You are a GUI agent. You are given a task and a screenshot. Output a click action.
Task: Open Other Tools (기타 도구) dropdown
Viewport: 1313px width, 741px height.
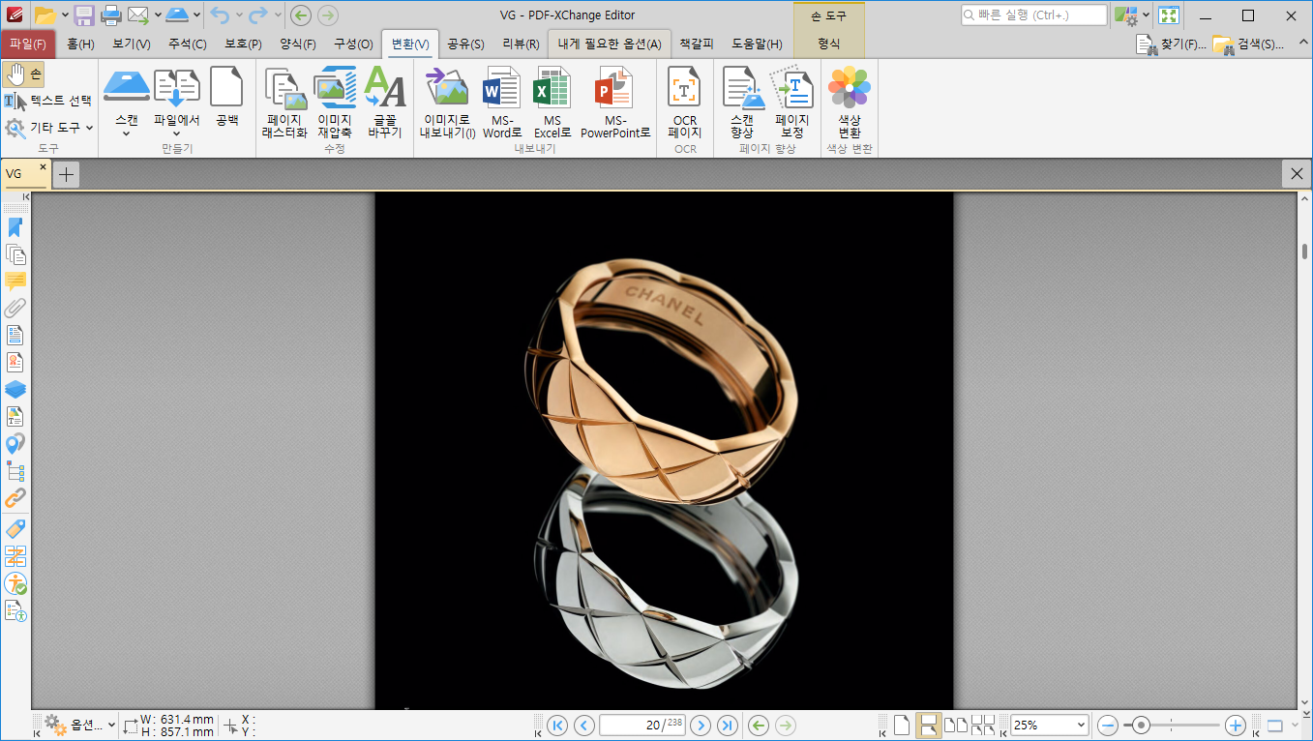pyautogui.click(x=48, y=128)
